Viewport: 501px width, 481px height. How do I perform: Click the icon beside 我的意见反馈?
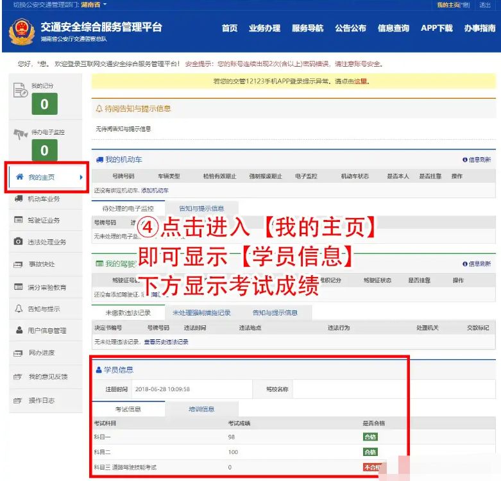click(x=18, y=377)
